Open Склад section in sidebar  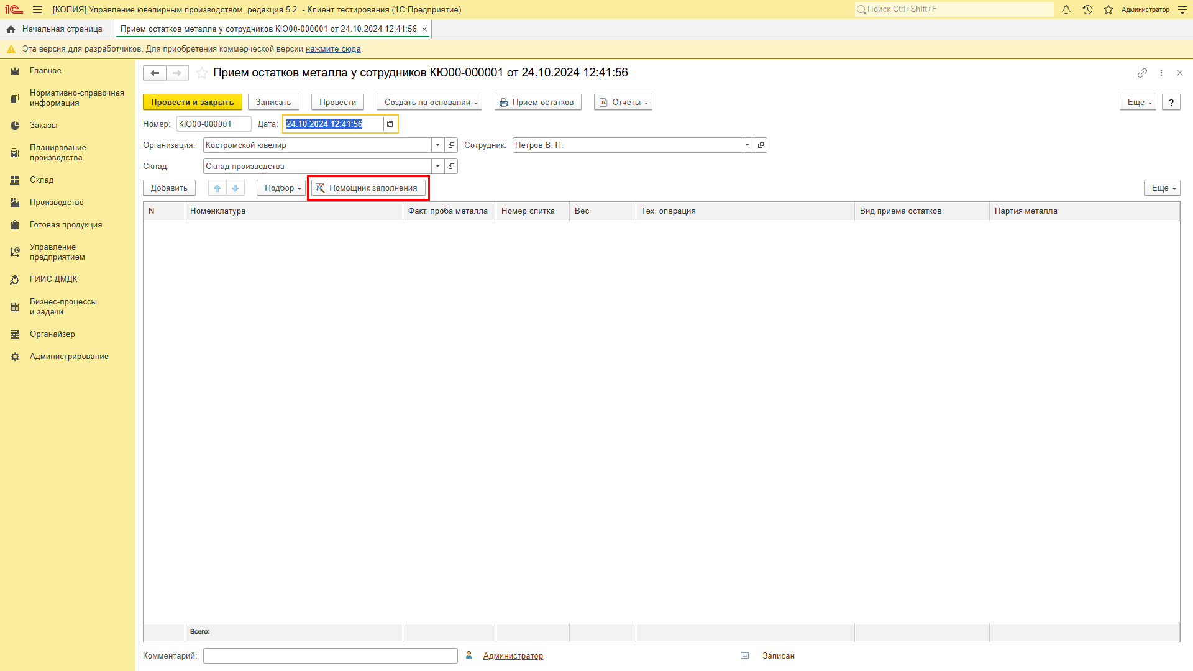pos(42,180)
